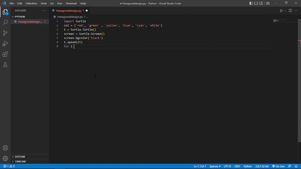Click 'screen = turtle.Screen()' on line 4

(x=84, y=34)
